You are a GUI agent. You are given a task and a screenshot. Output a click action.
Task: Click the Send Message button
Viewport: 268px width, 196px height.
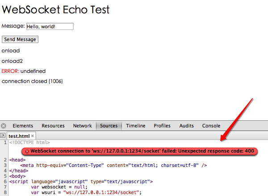click(20, 39)
